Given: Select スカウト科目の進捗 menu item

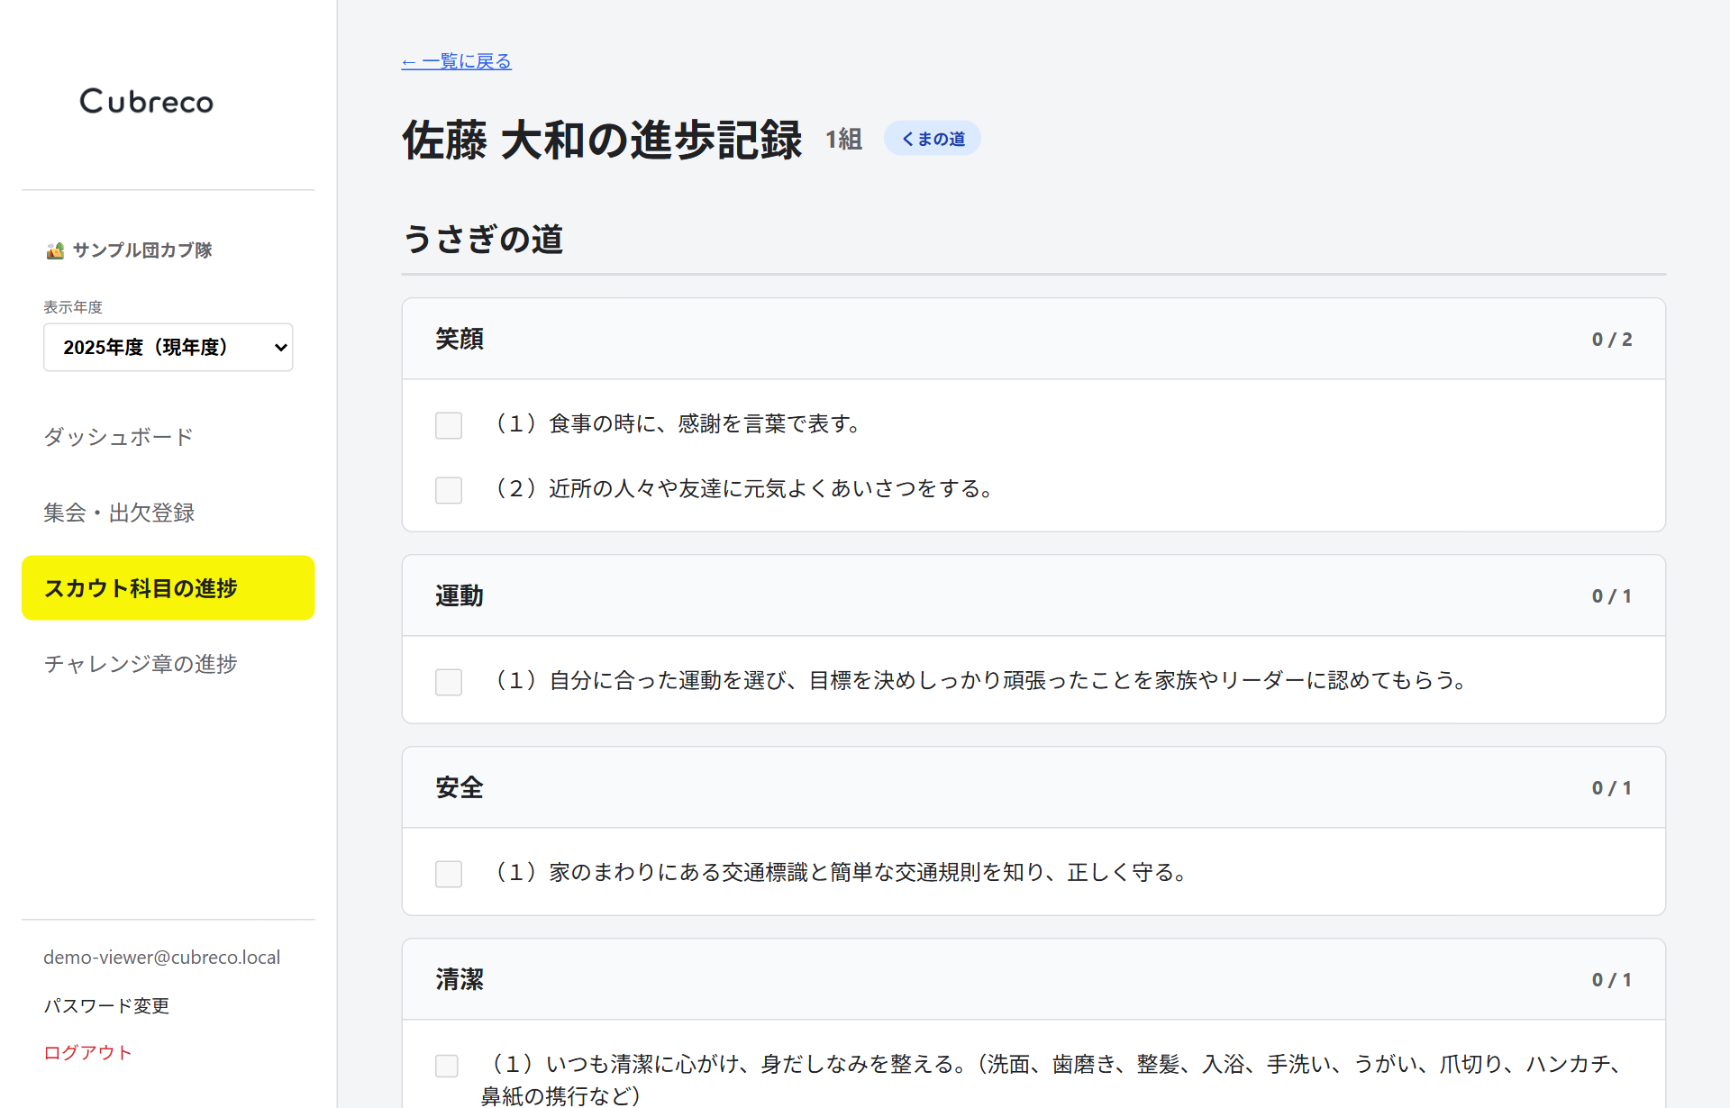Looking at the screenshot, I should coord(168,587).
